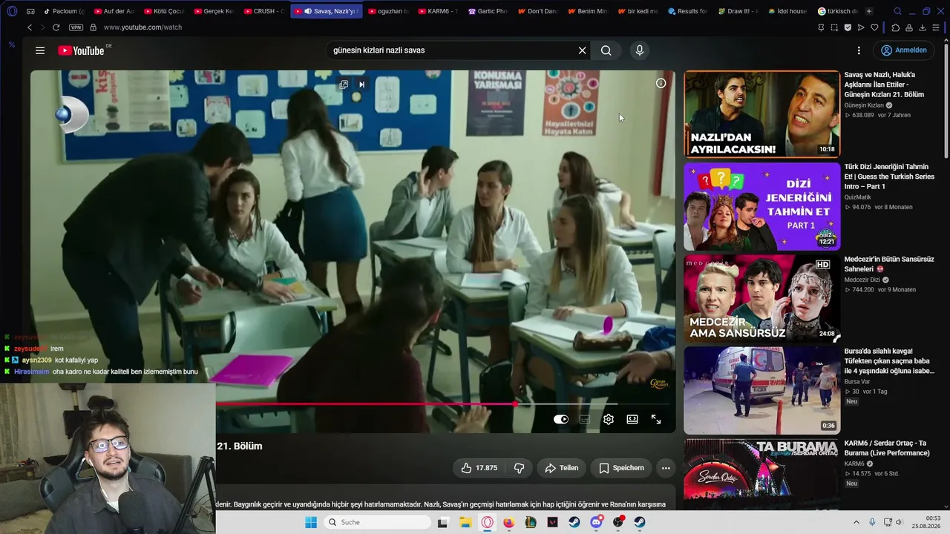Show hidden system tray icons
Image resolution: width=950 pixels, height=534 pixels.
coord(858,522)
